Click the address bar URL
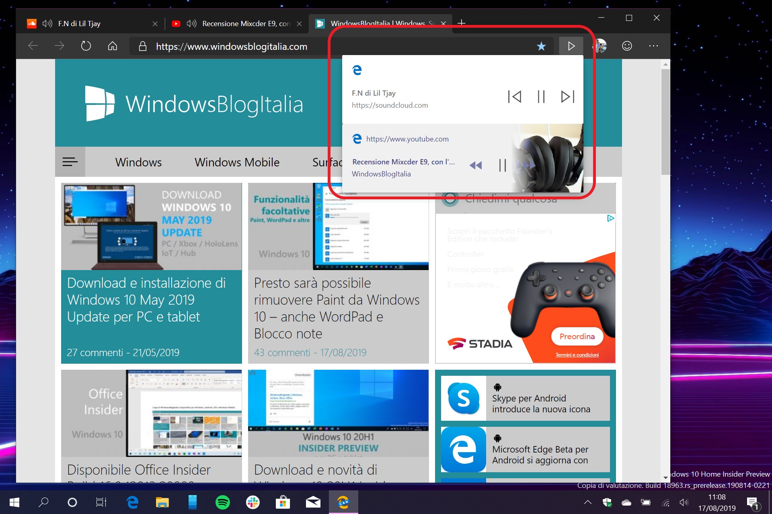 pos(232,47)
